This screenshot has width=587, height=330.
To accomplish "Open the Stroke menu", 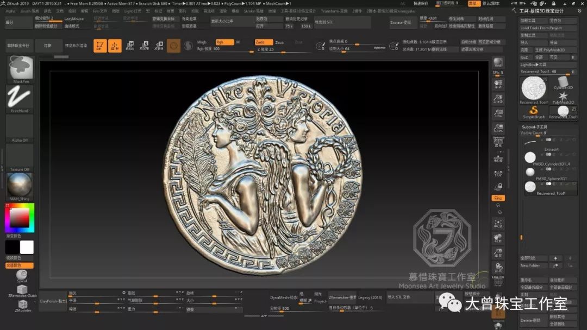I will pyautogui.click(x=253, y=11).
